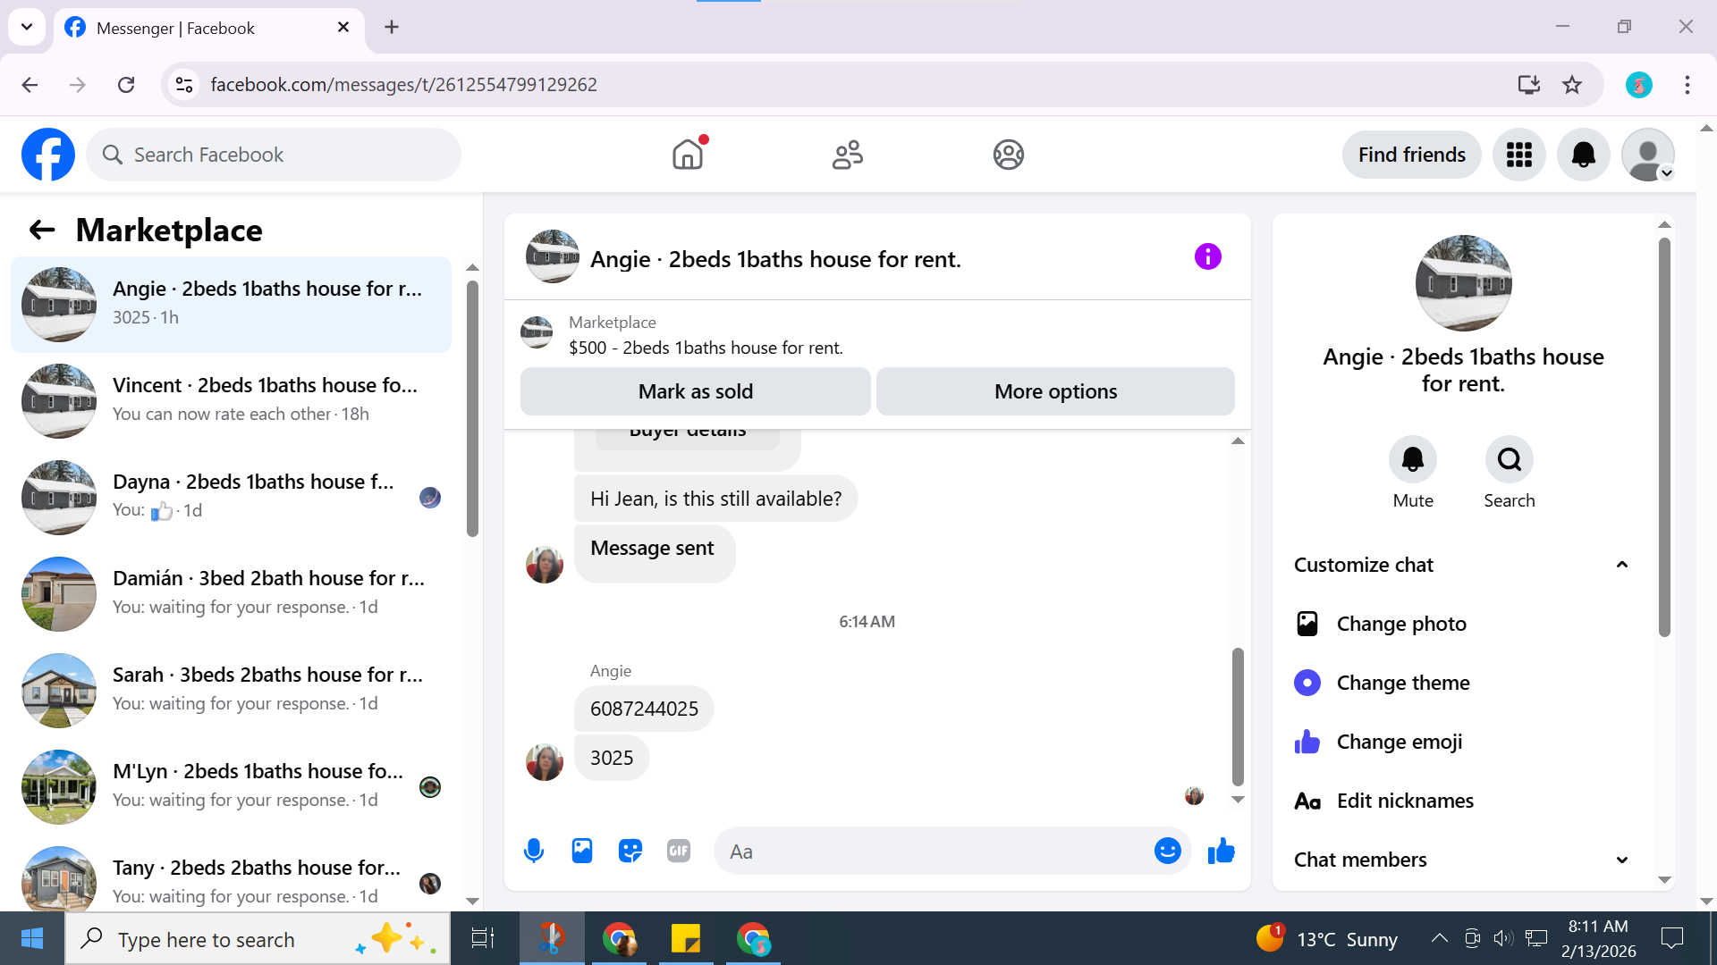1717x965 pixels.
Task: Click the voice clip microphone icon
Action: click(x=534, y=851)
